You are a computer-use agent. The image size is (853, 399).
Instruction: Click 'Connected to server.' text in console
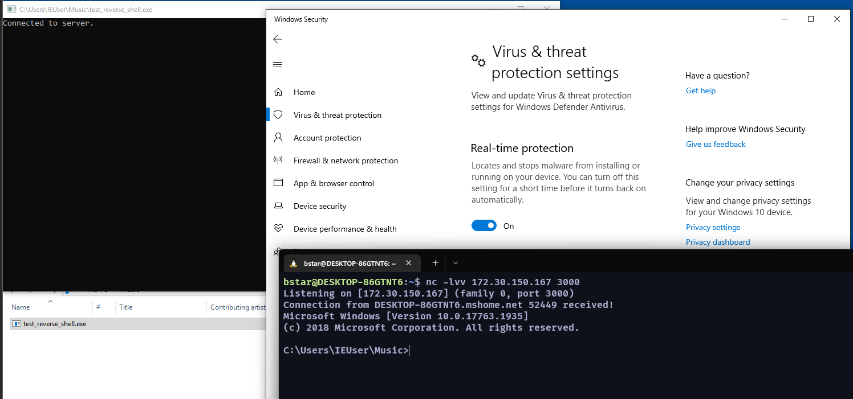point(48,23)
